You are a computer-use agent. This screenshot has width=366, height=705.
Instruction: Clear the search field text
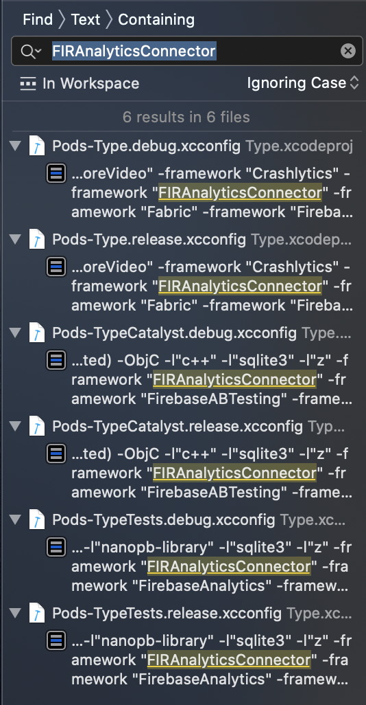[x=347, y=51]
